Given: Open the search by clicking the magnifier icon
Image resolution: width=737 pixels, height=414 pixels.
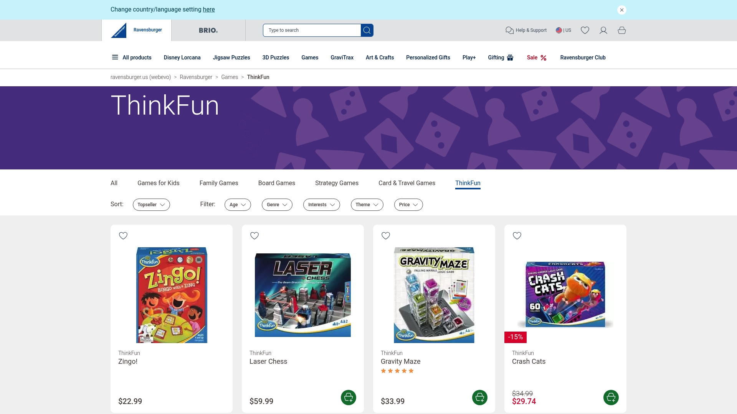Looking at the screenshot, I should click(x=367, y=30).
